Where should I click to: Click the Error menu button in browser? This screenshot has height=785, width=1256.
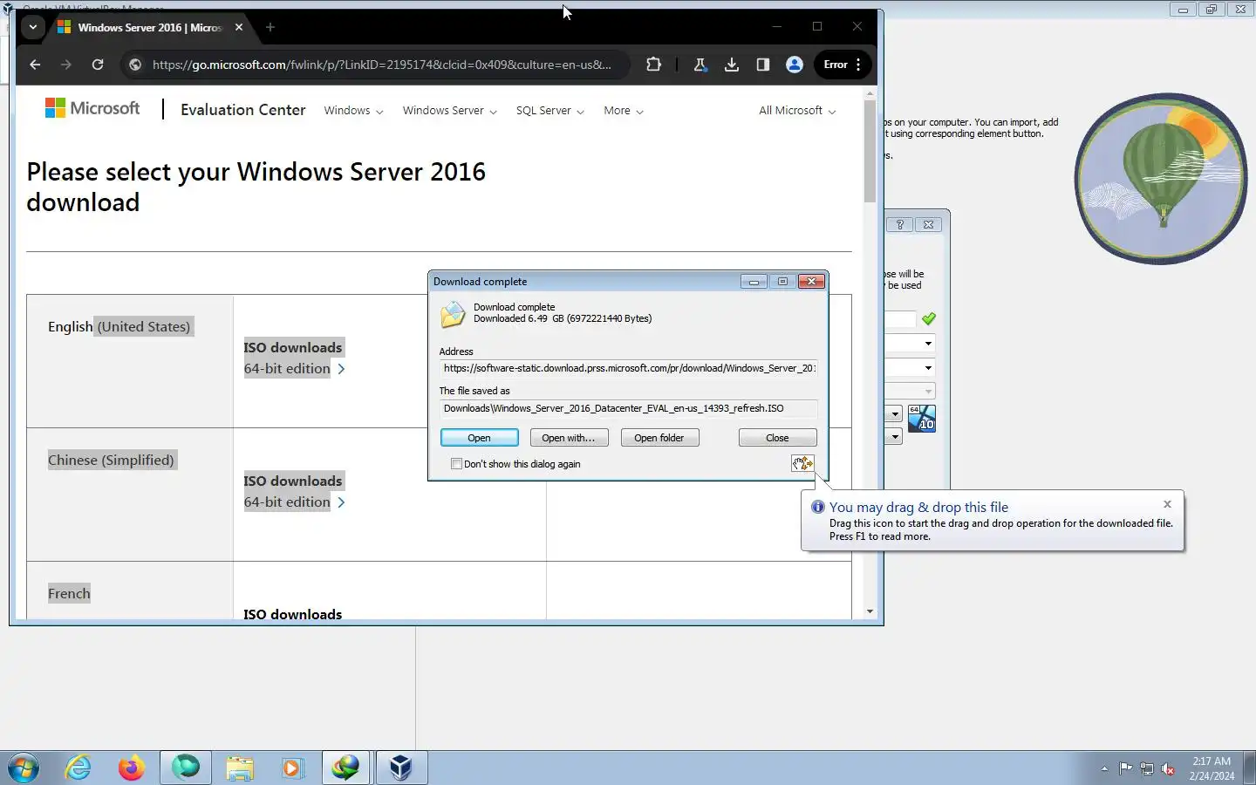point(843,65)
